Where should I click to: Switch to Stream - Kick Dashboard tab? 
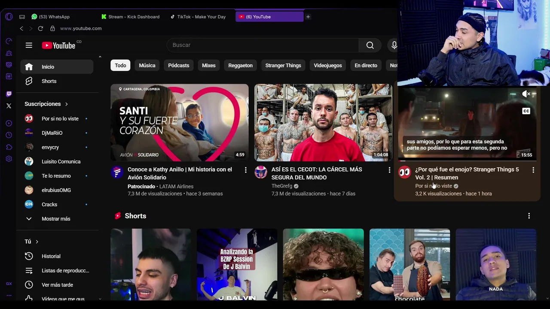(131, 17)
